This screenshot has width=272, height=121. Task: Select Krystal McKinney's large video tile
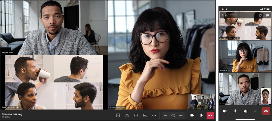tap(162, 55)
